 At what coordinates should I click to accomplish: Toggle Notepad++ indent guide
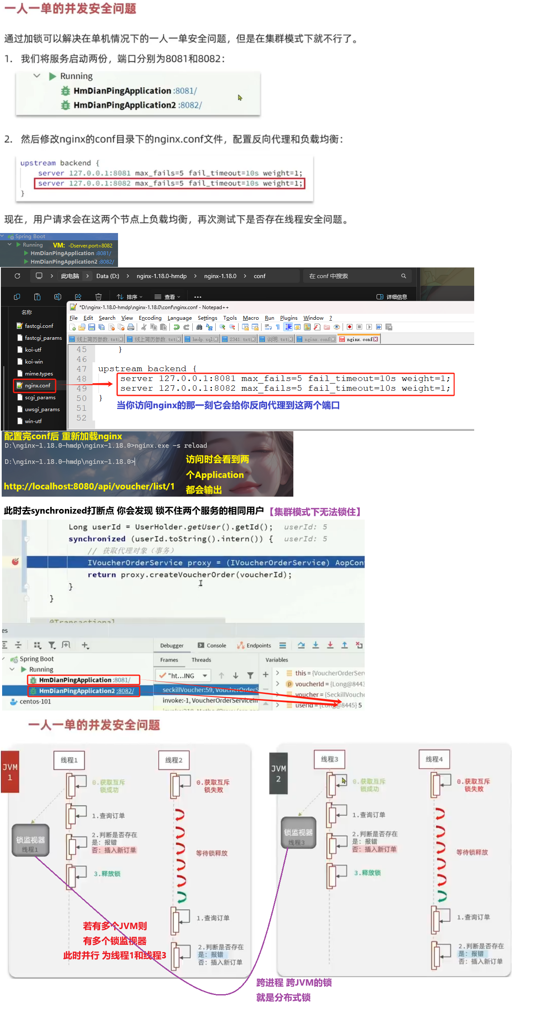pyautogui.click(x=289, y=327)
